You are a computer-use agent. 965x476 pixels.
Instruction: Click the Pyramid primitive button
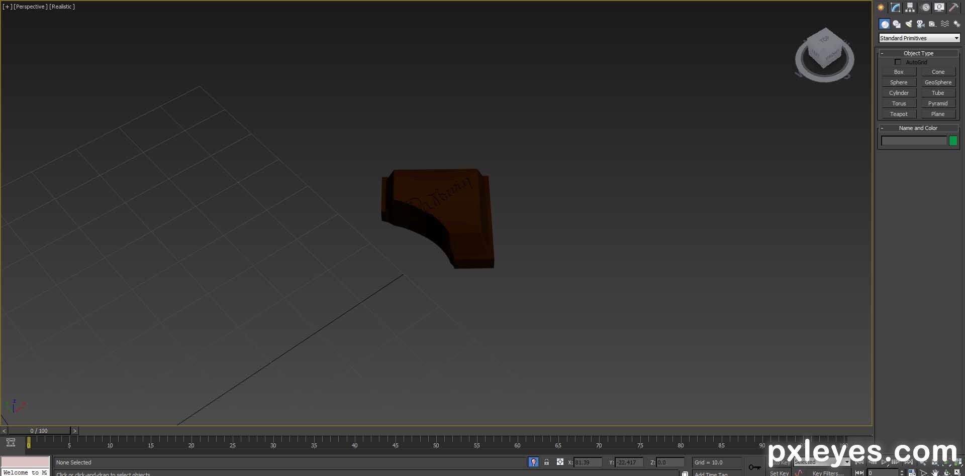coord(938,103)
